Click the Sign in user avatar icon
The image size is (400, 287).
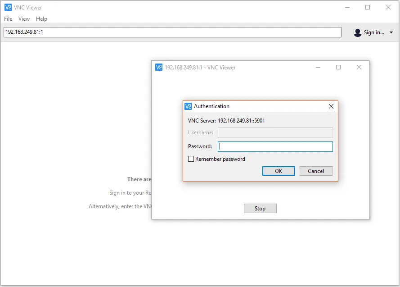(x=358, y=32)
